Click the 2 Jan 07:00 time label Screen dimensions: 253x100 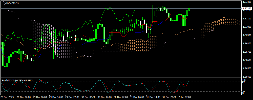[x=185, y=97]
